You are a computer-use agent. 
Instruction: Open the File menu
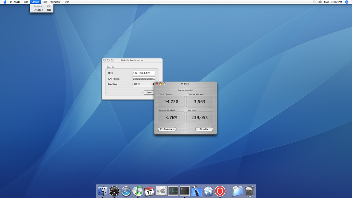[26, 2]
